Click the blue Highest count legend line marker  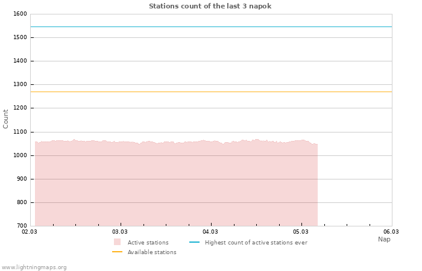click(194, 242)
